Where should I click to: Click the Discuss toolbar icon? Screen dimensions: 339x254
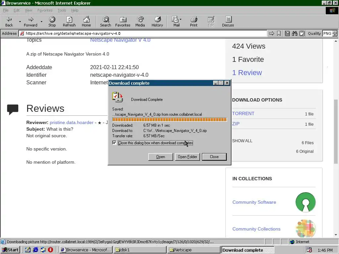[228, 21]
